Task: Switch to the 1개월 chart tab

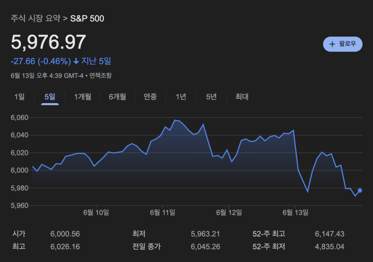Action: tap(83, 97)
